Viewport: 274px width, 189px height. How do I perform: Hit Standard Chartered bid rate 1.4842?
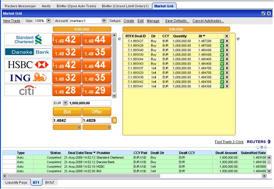point(67,39)
